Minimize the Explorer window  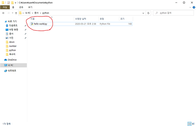click(x=176, y=3)
